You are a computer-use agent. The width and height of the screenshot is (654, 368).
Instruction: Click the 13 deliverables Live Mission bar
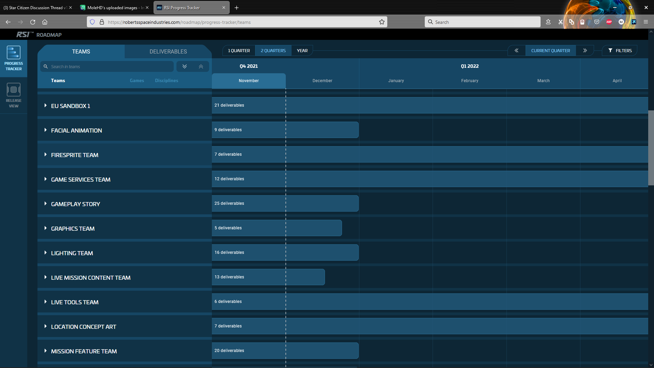[268, 277]
